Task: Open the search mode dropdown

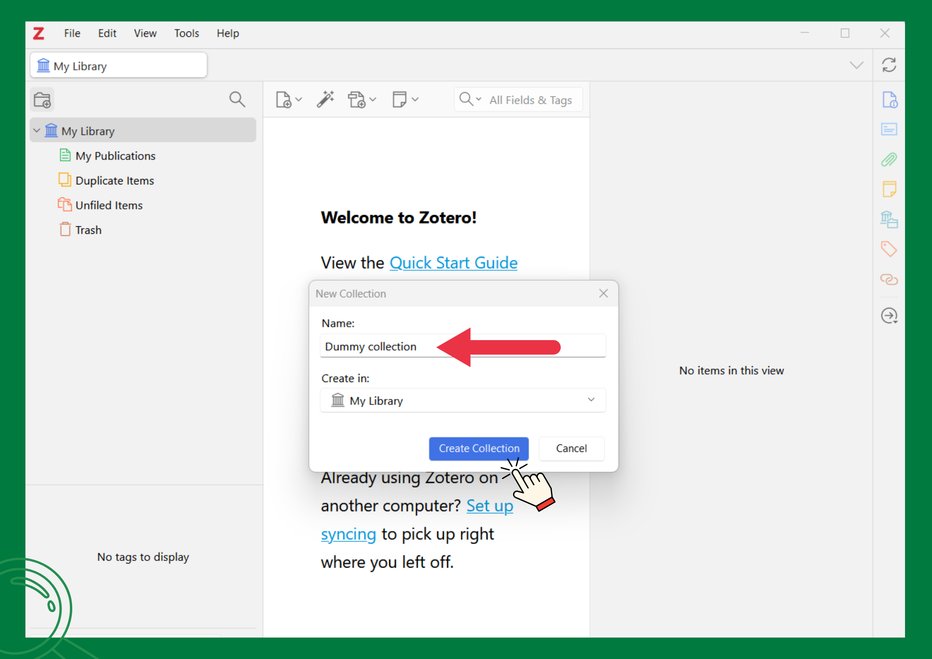Action: click(470, 99)
